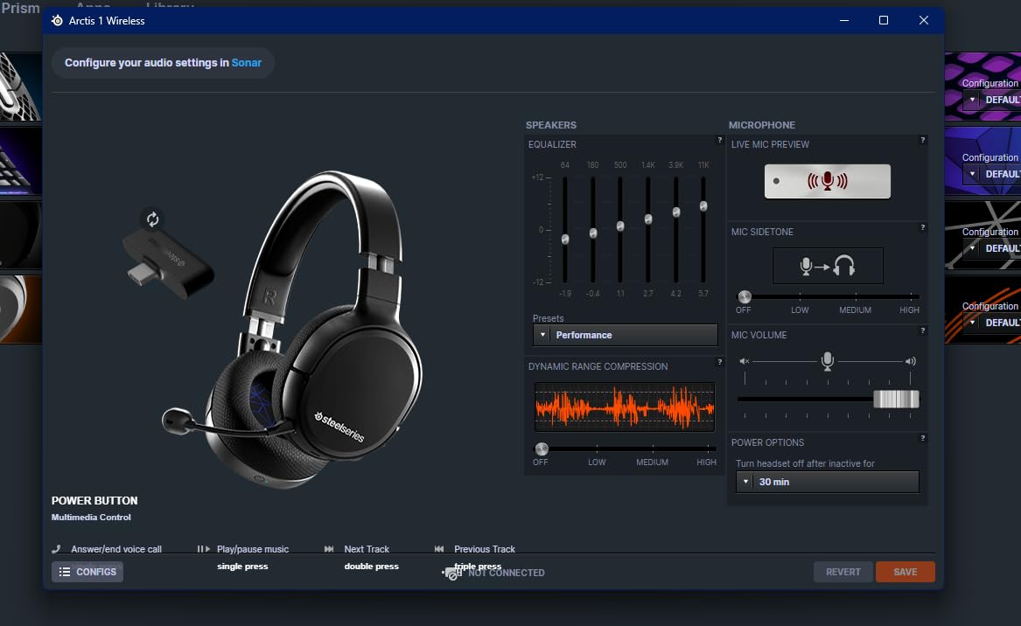This screenshot has width=1021, height=626.
Task: Click the POWER BUTTON heading
Action: coord(94,500)
